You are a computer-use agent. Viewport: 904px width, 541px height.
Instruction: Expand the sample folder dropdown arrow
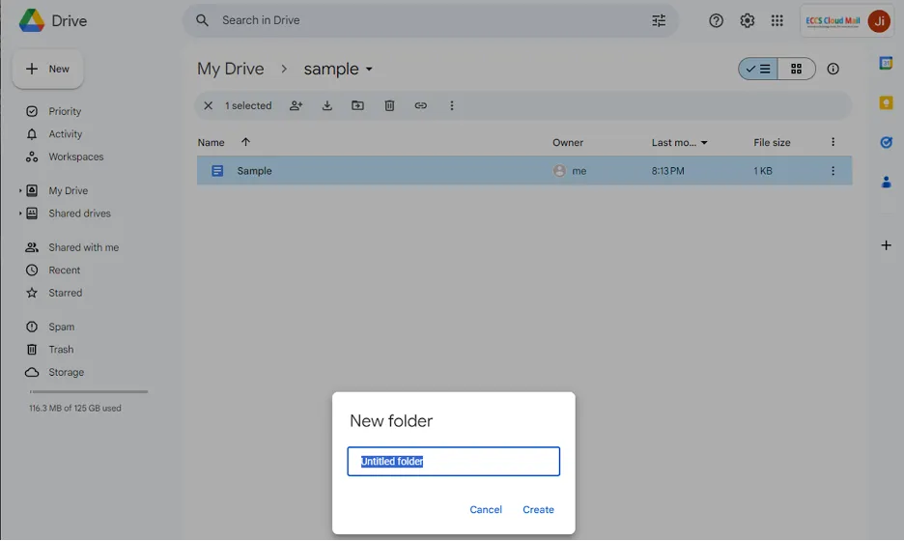point(369,70)
